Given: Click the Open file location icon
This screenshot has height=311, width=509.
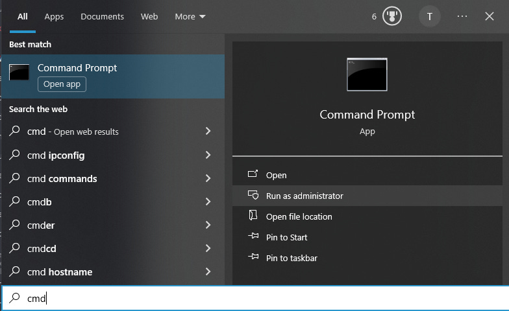Looking at the screenshot, I should pyautogui.click(x=253, y=215).
